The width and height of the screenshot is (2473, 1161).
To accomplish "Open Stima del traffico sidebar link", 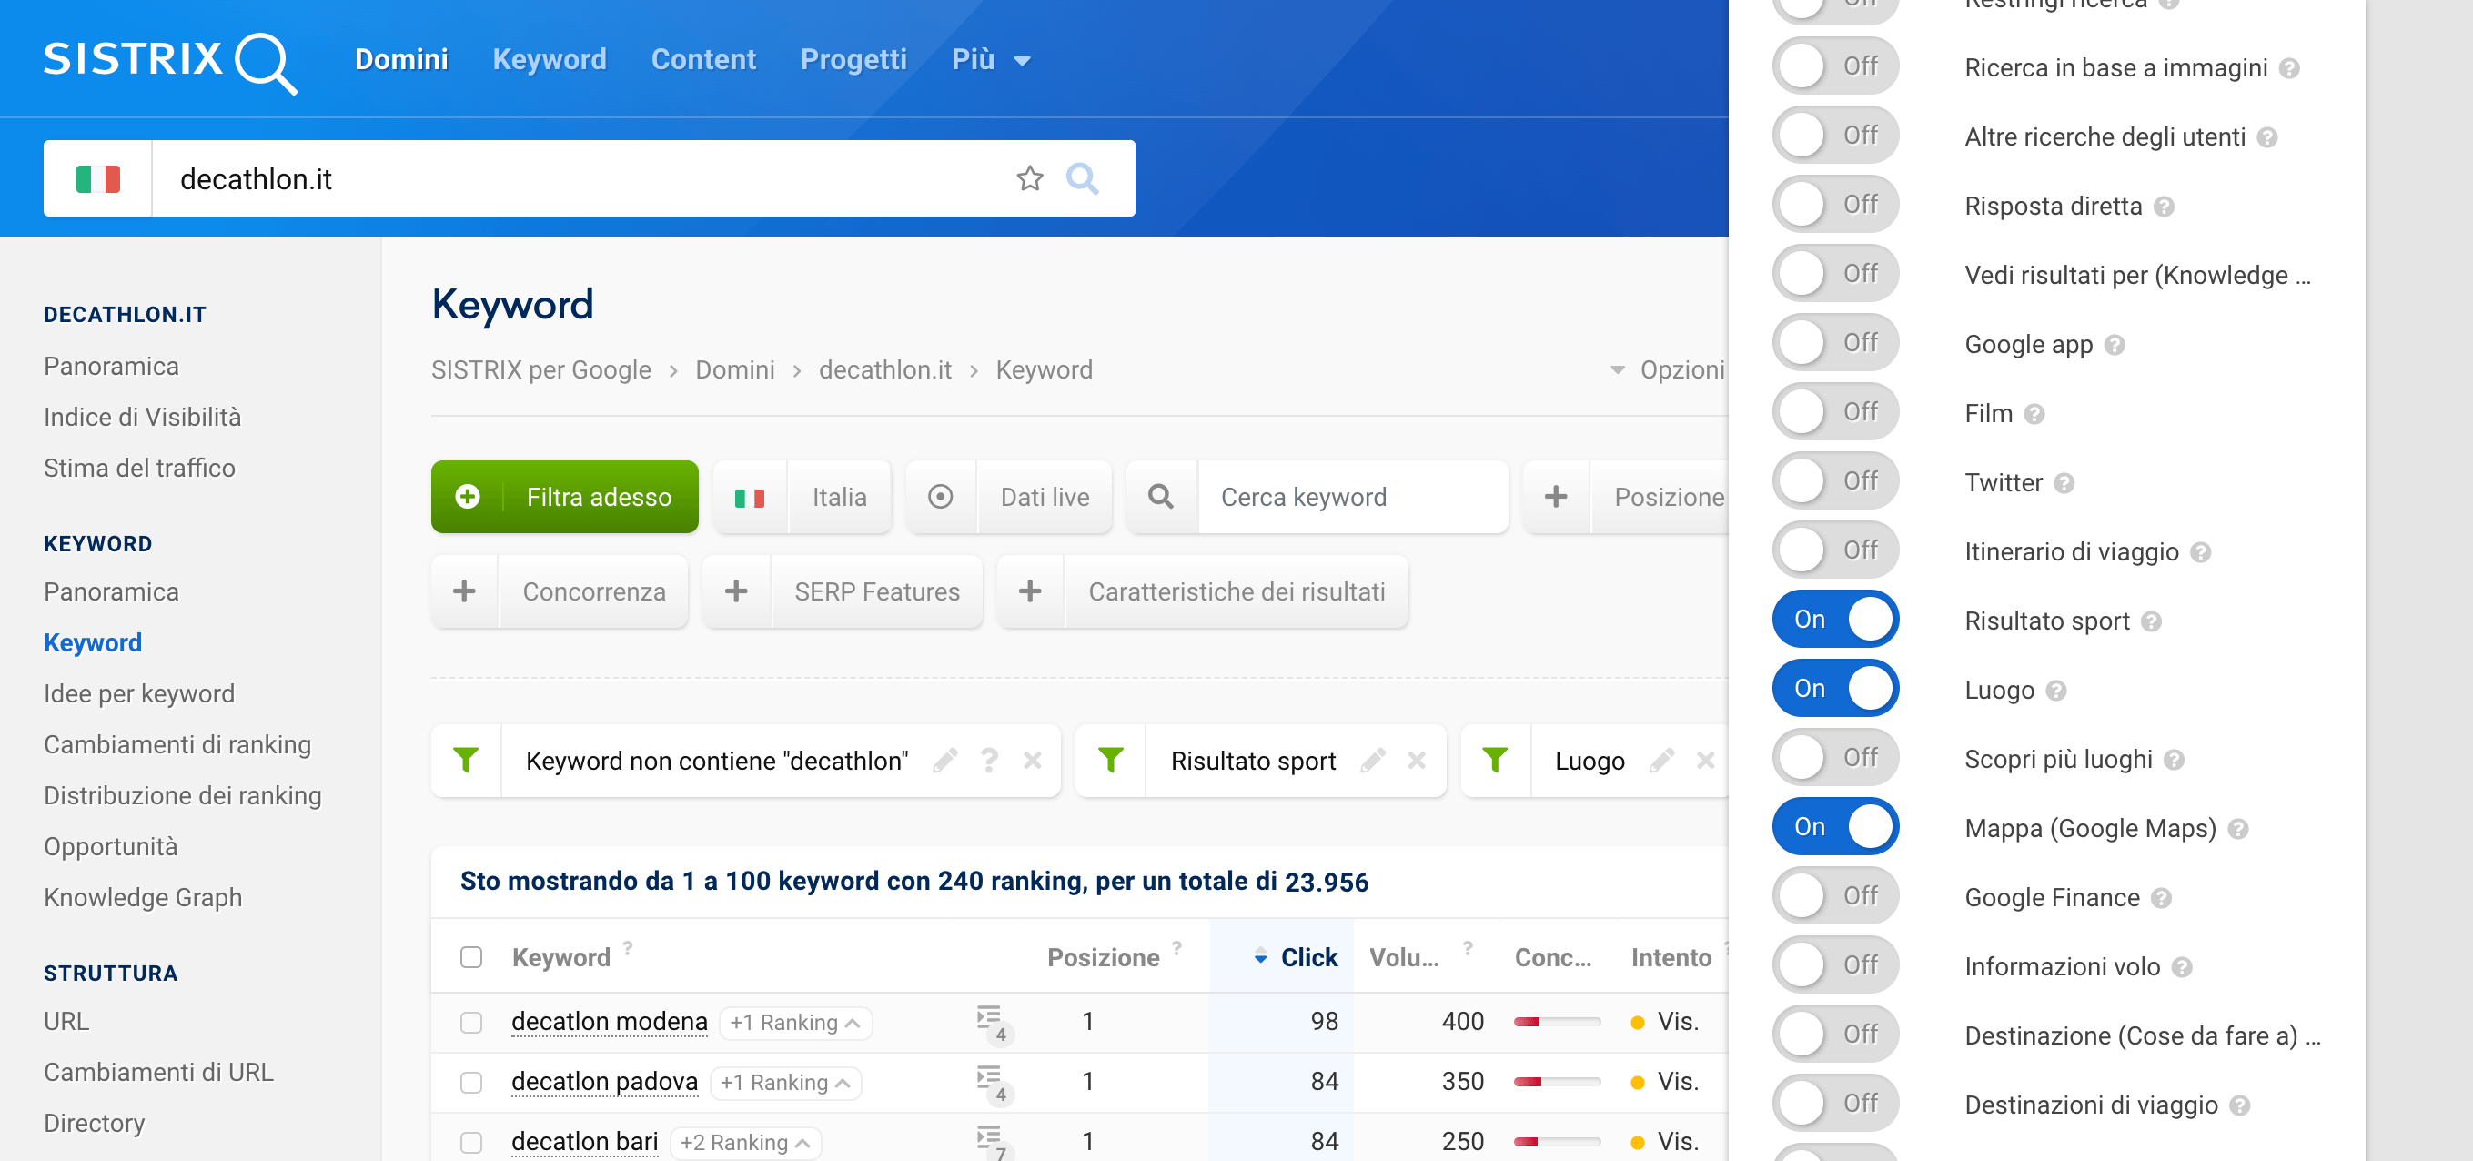I will pos(139,468).
